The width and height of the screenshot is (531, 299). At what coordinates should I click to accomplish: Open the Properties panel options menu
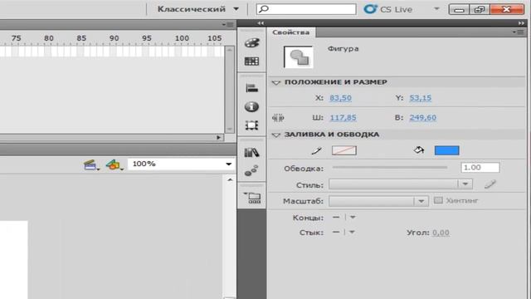[519, 32]
